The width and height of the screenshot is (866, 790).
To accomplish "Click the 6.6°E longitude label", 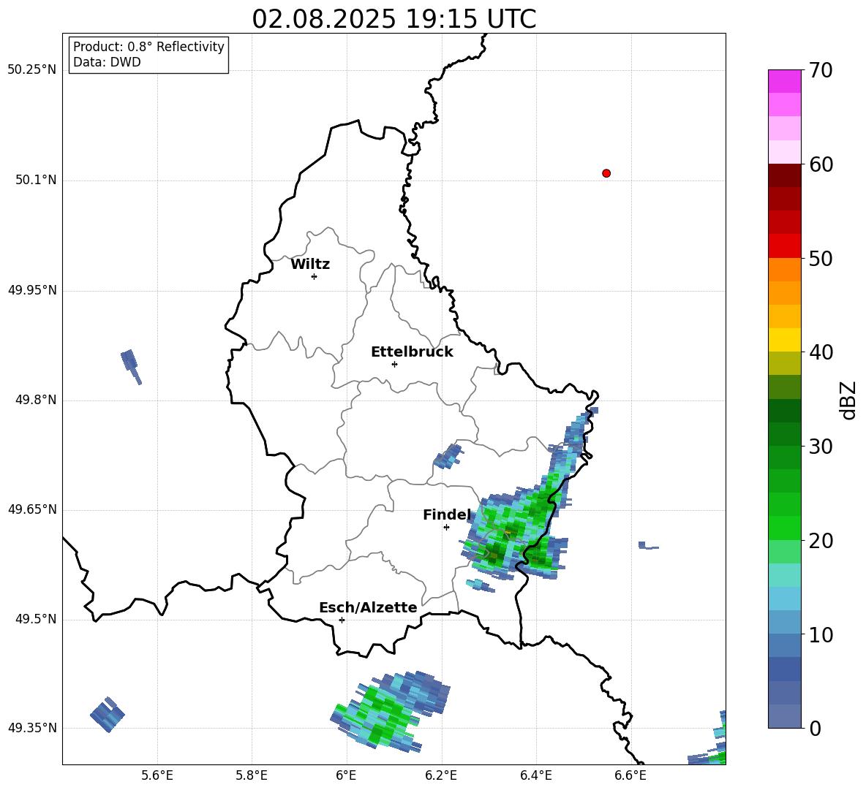I will click(630, 775).
